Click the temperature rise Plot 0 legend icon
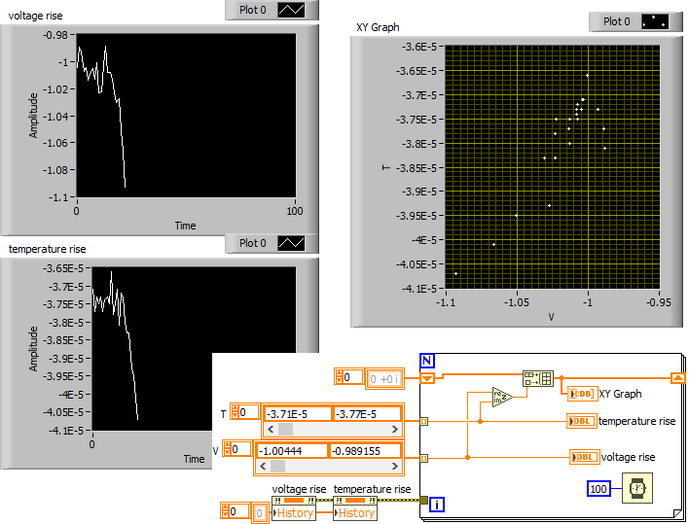This screenshot has width=689, height=524. [x=291, y=243]
